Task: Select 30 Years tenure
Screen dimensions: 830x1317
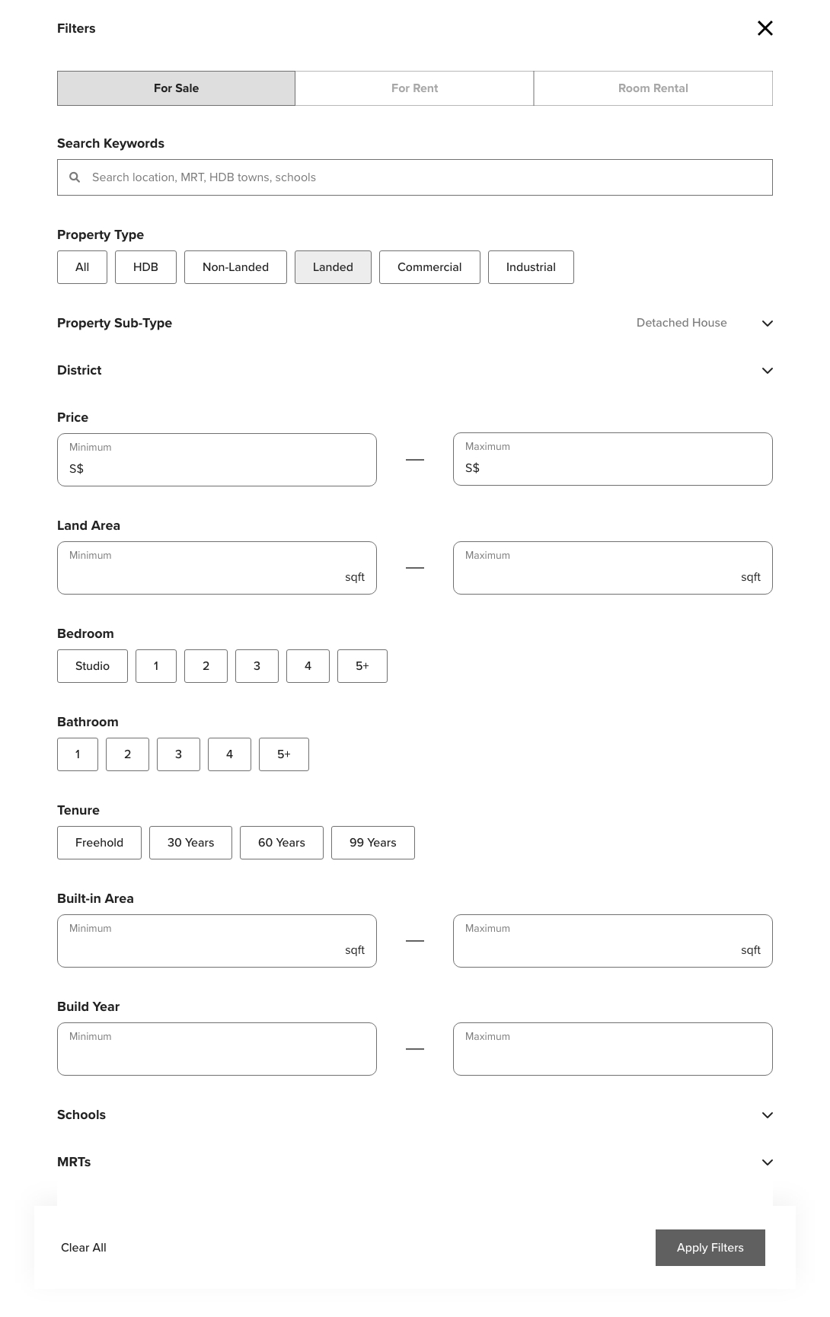Action: 190,843
